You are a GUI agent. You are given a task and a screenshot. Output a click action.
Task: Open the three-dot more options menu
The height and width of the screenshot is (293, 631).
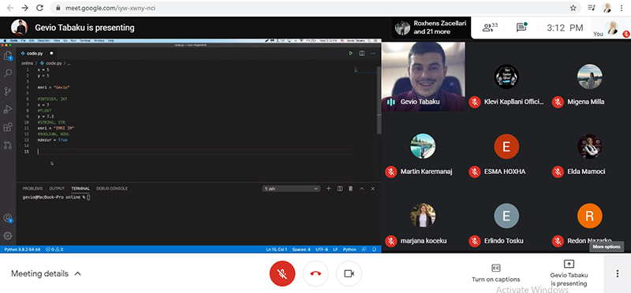(618, 274)
